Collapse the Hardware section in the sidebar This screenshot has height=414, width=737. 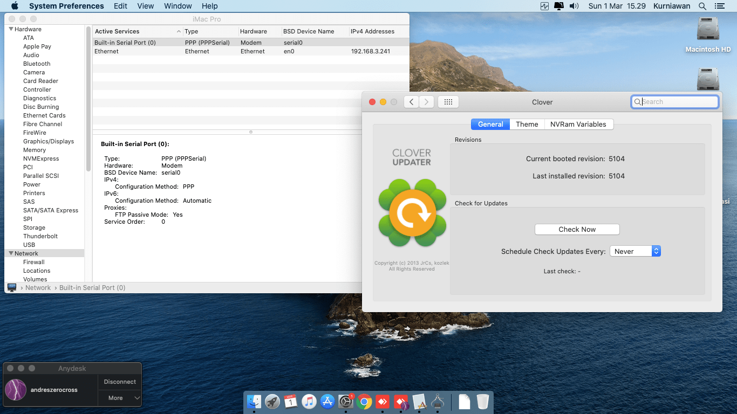[x=11, y=29]
